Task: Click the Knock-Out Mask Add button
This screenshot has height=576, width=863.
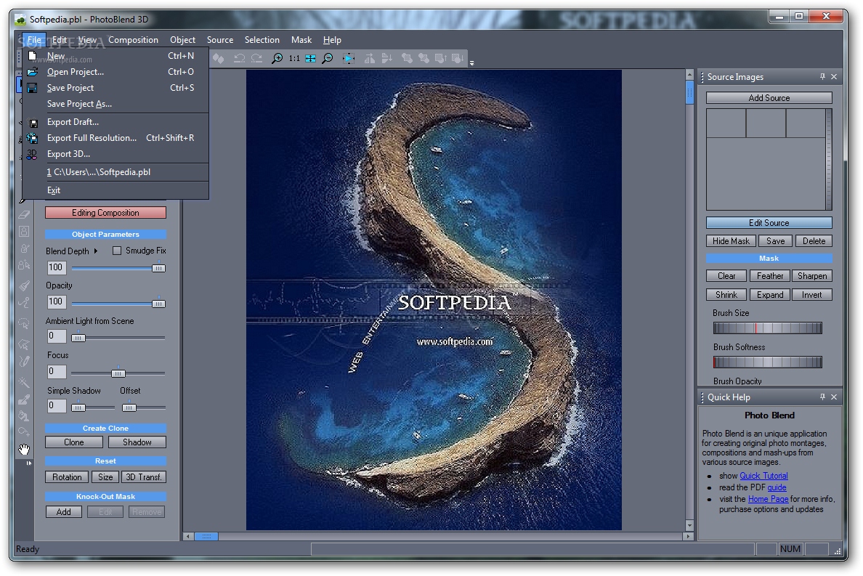Action: (x=64, y=512)
